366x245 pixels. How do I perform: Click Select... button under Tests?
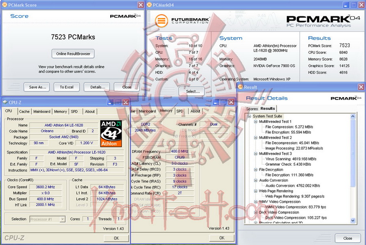[x=192, y=91]
